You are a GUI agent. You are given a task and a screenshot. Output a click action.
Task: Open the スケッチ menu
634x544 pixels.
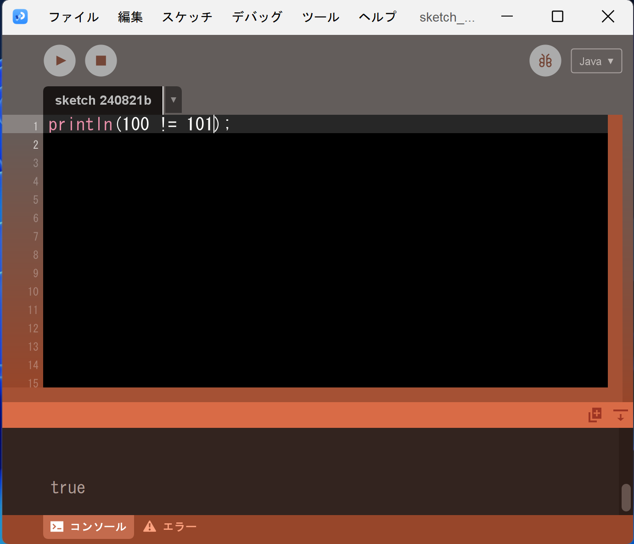(x=187, y=17)
